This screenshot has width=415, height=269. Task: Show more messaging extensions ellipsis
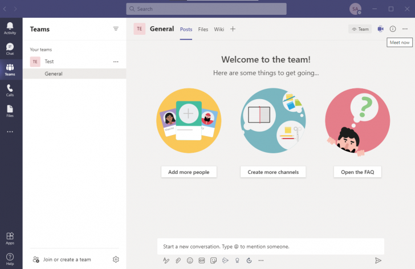click(x=261, y=260)
